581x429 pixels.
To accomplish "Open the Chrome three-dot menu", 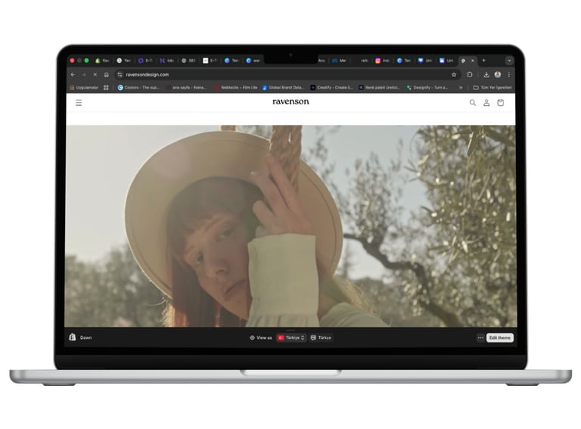I will tap(509, 74).
